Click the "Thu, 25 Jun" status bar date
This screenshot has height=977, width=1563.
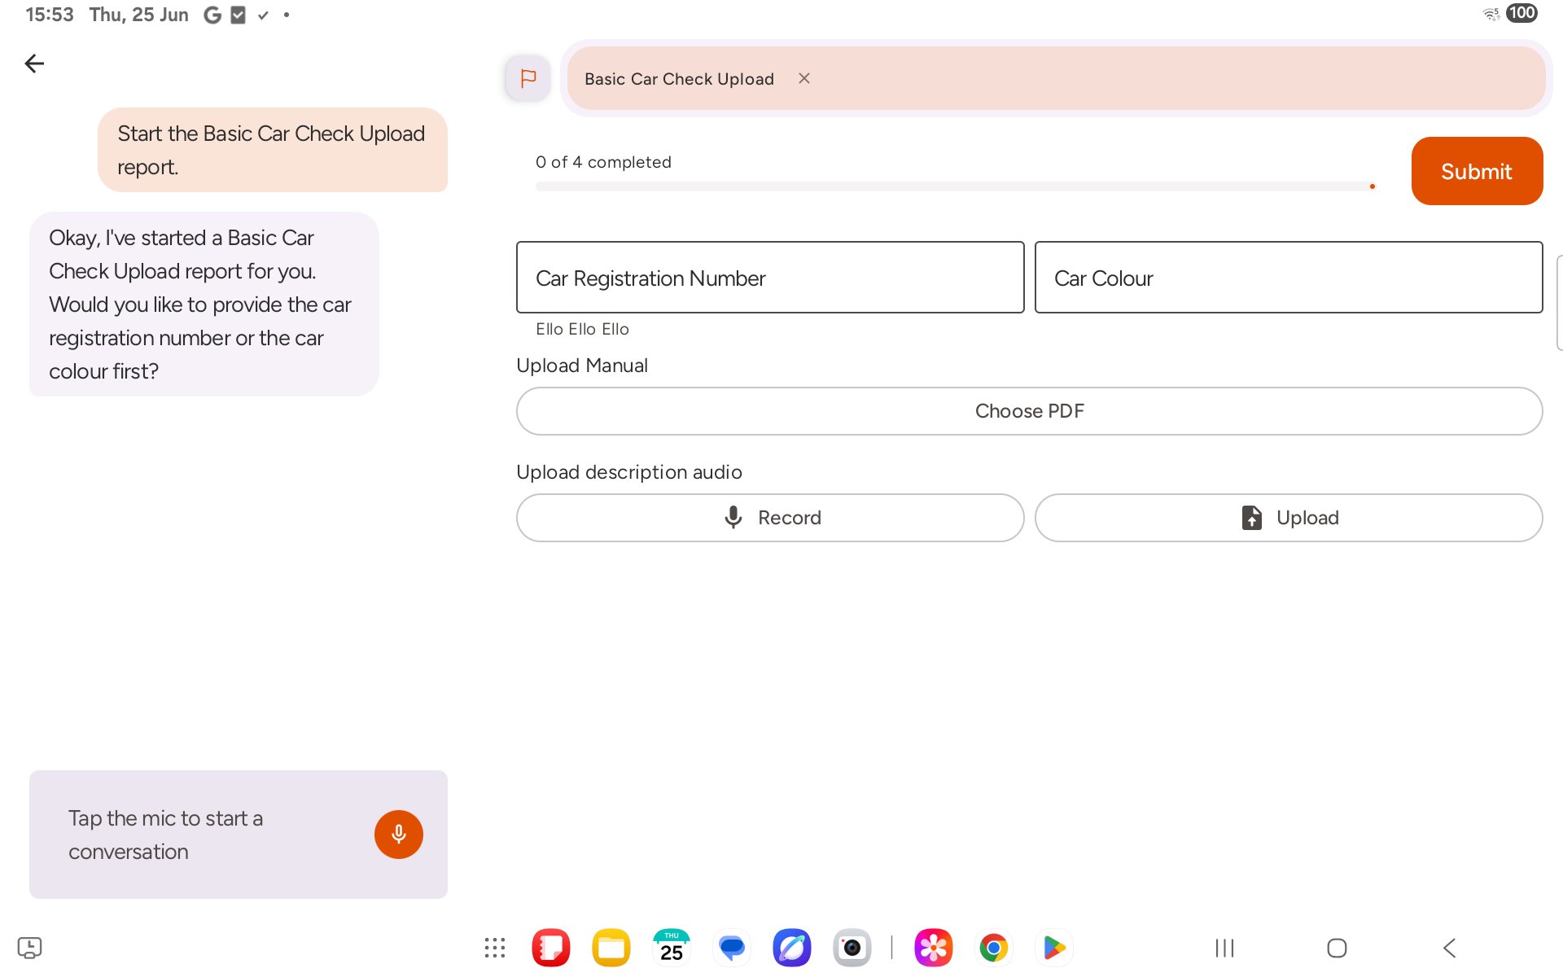(x=138, y=15)
